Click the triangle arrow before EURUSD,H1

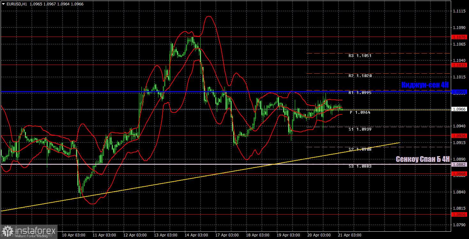click(3, 4)
